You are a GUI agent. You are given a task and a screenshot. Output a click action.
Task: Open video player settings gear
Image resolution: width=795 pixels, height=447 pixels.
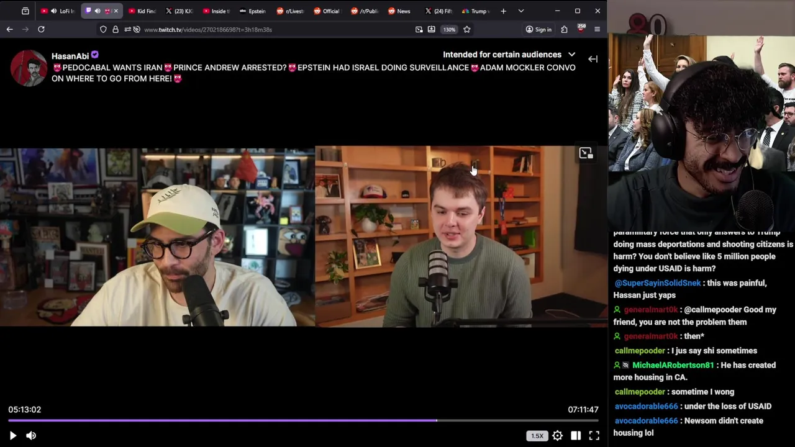pyautogui.click(x=558, y=436)
